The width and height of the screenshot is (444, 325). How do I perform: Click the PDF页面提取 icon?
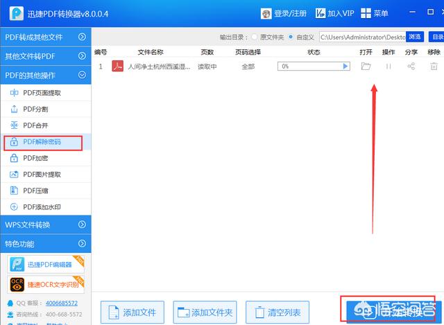14,93
